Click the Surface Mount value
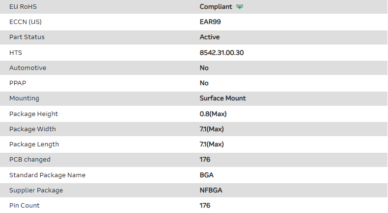Screen dimensions: 388x213 point(222,98)
